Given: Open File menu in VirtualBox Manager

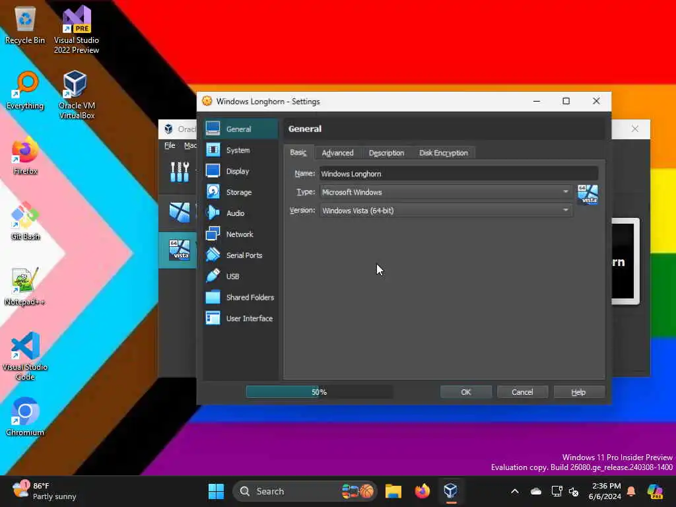Looking at the screenshot, I should click(170, 145).
